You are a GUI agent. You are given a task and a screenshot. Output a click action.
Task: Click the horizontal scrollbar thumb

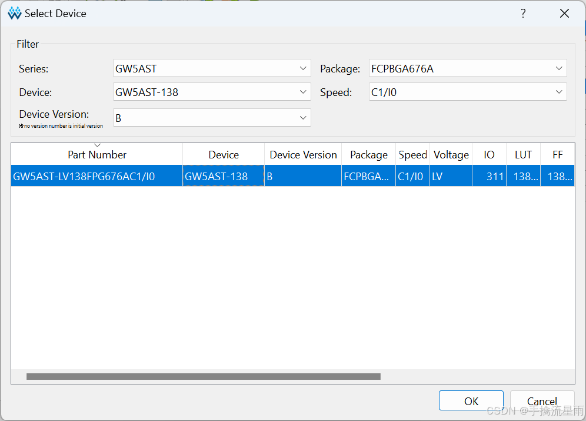point(204,376)
